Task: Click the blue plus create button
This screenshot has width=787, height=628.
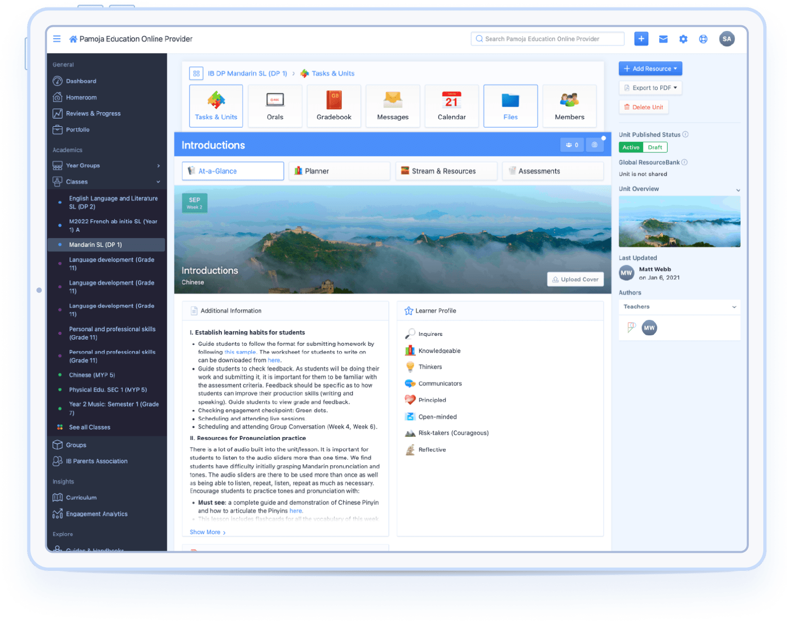Action: 641,39
